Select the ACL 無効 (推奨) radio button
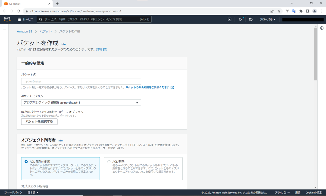Screen dimensions: 326x196 click(x=26, y=161)
